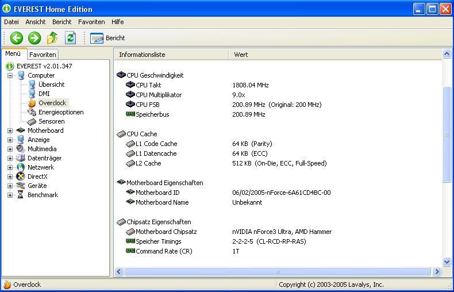Collapse the Computer tree node
The width and height of the screenshot is (454, 292).
pos(10,75)
